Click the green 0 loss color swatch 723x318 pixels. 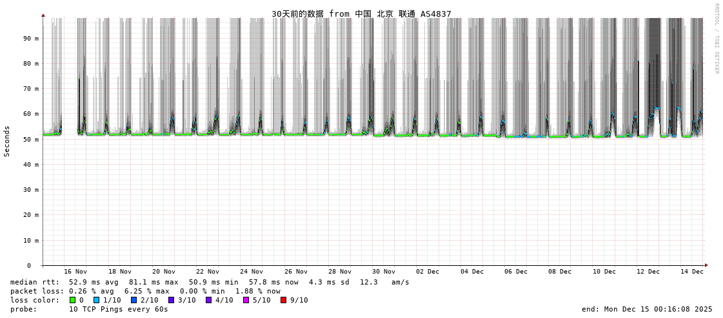tap(72, 300)
